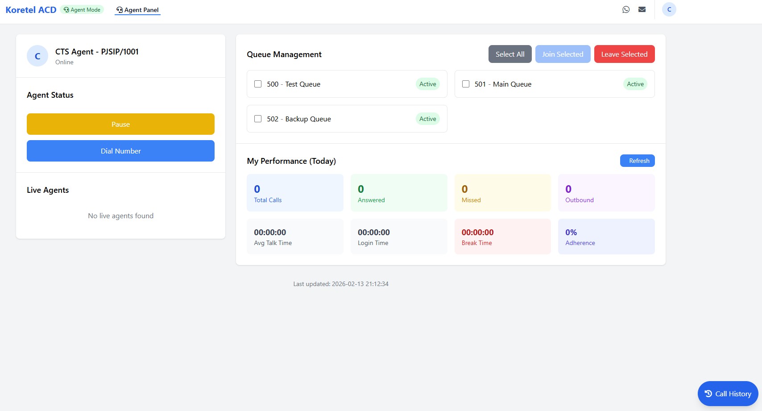Click the agent avatar next to PJSIP/1001
The image size is (762, 411).
click(37, 56)
